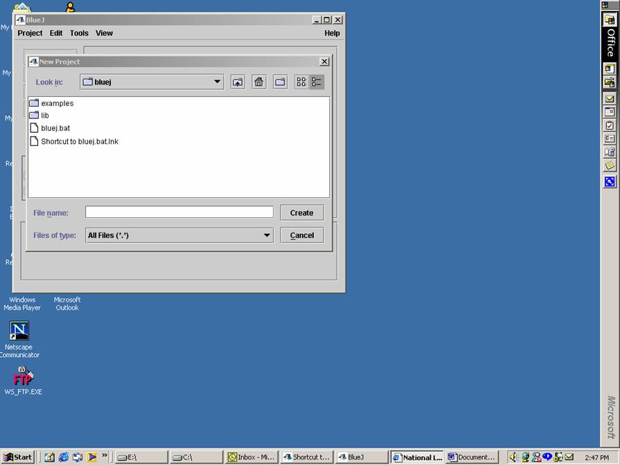The height and width of the screenshot is (465, 620).
Task: Click the volume speaker tray icon
Action: [x=513, y=457]
